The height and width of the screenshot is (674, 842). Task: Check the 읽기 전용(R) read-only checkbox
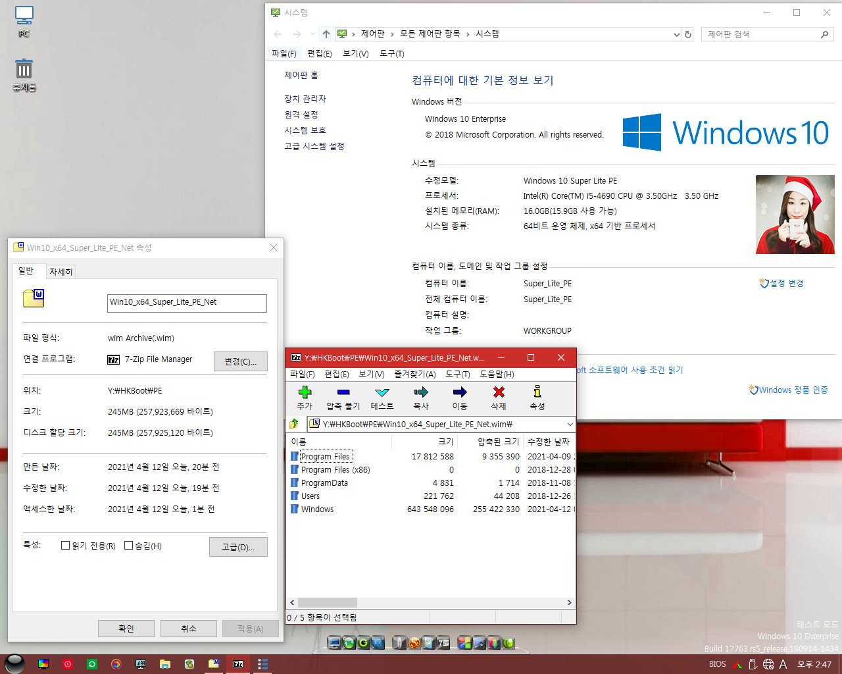click(x=65, y=546)
